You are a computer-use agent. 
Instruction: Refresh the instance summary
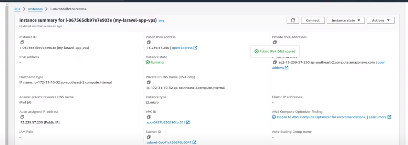293,21
